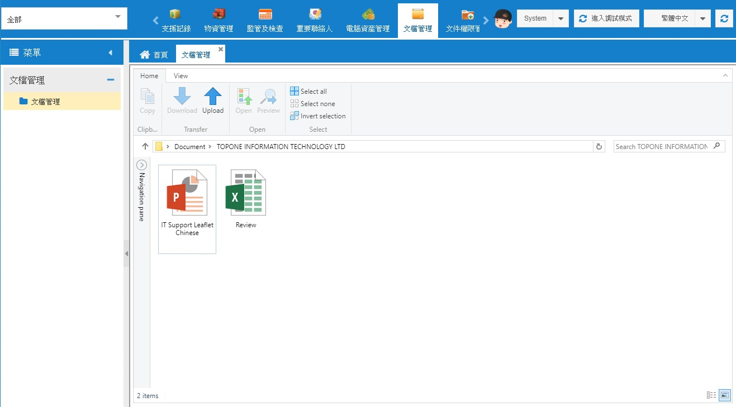This screenshot has height=407, width=736.
Task: Open the System user dropdown arrow
Action: (x=561, y=18)
